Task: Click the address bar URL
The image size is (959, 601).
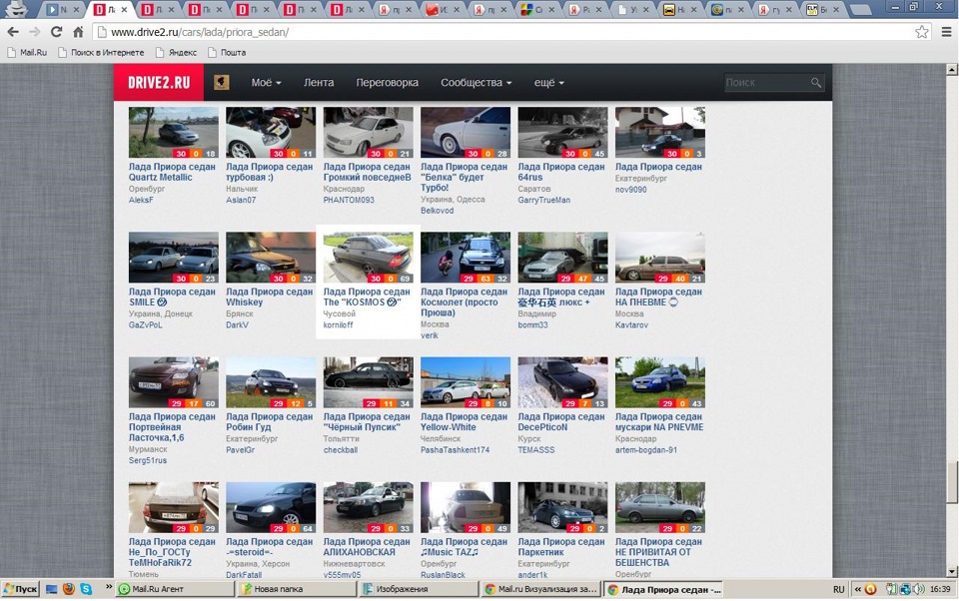Action: 200,32
